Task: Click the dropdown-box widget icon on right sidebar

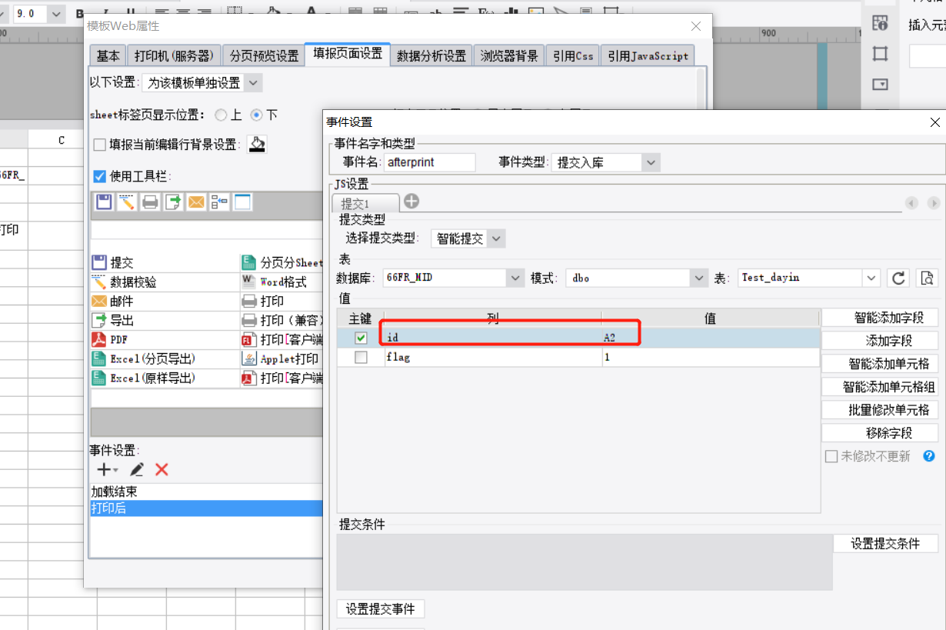Action: click(881, 84)
